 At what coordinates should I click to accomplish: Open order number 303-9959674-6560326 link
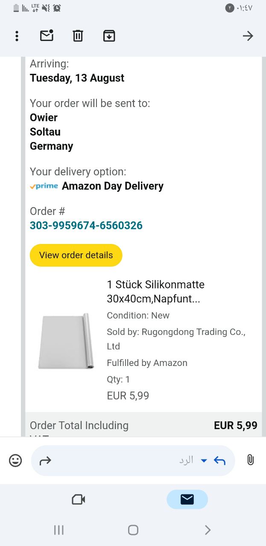click(x=86, y=225)
